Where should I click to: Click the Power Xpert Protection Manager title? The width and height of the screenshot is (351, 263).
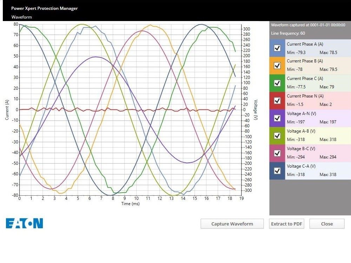pos(44,8)
